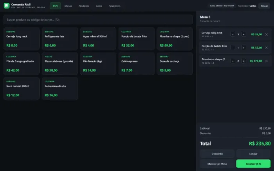The image size is (274, 171).
Task: Switch to the PDV tab
Action: [x=56, y=6]
